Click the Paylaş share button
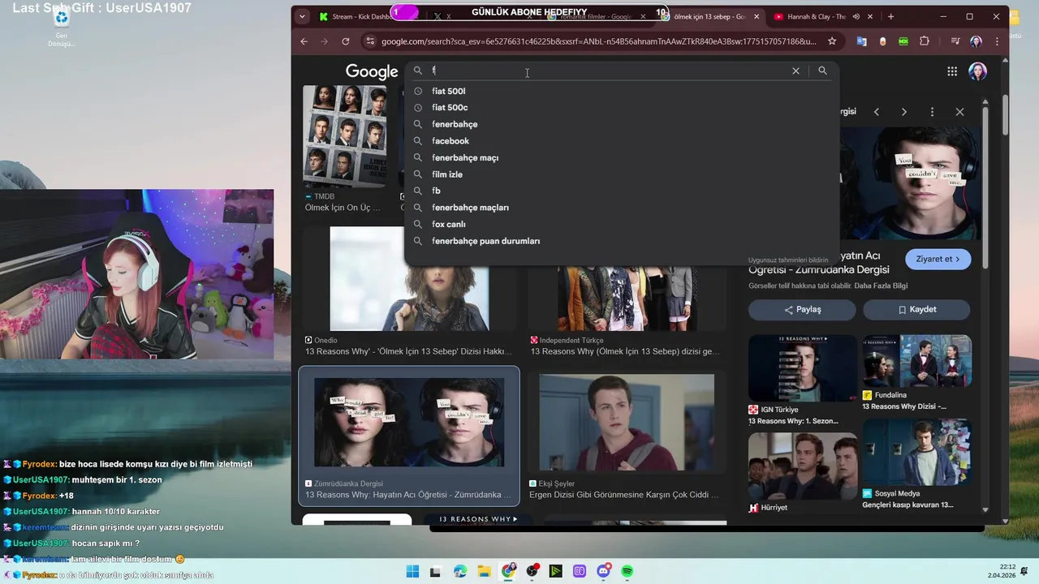Screen dimensions: 1039x584 [802, 309]
